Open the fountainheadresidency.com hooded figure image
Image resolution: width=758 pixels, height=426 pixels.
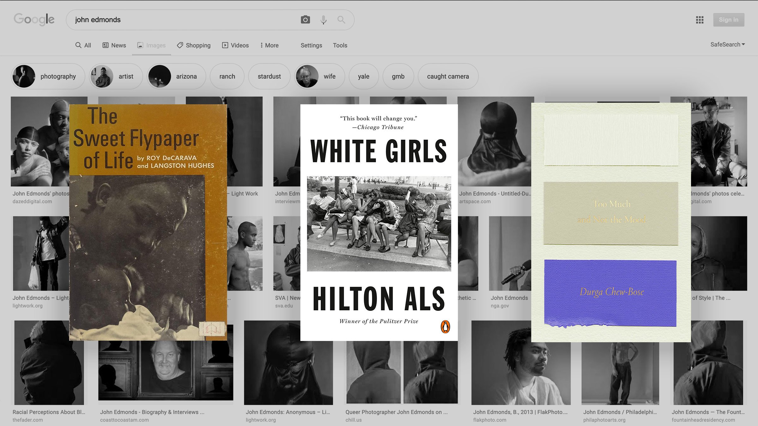point(708,362)
